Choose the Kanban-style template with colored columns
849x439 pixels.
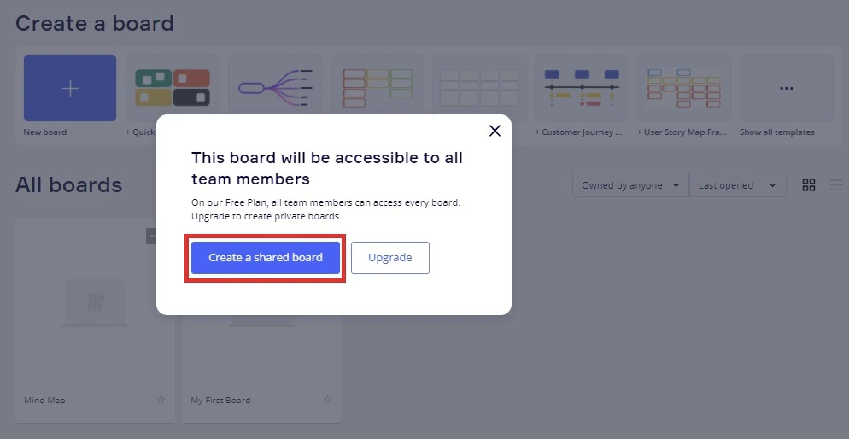point(377,87)
